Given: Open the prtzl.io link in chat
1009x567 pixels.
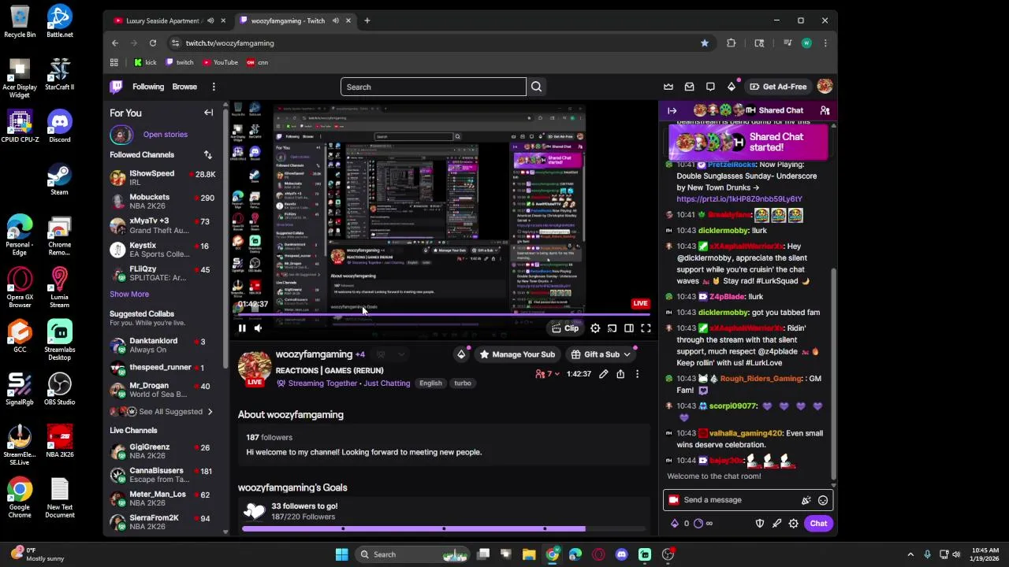Looking at the screenshot, I should [x=739, y=199].
